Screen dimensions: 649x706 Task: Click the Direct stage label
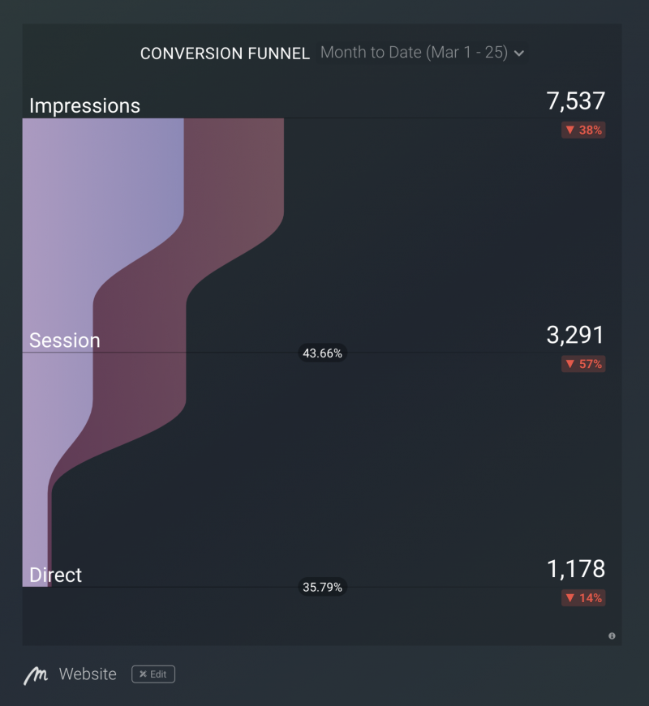[x=55, y=575]
